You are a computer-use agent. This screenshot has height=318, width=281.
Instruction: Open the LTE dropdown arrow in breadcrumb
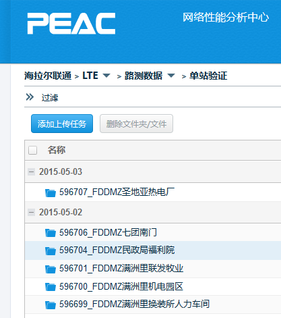point(106,76)
